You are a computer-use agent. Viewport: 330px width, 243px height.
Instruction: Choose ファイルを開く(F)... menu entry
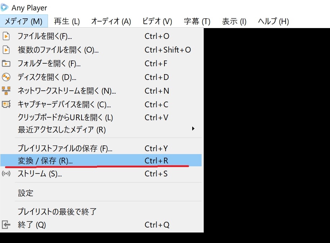click(101, 36)
